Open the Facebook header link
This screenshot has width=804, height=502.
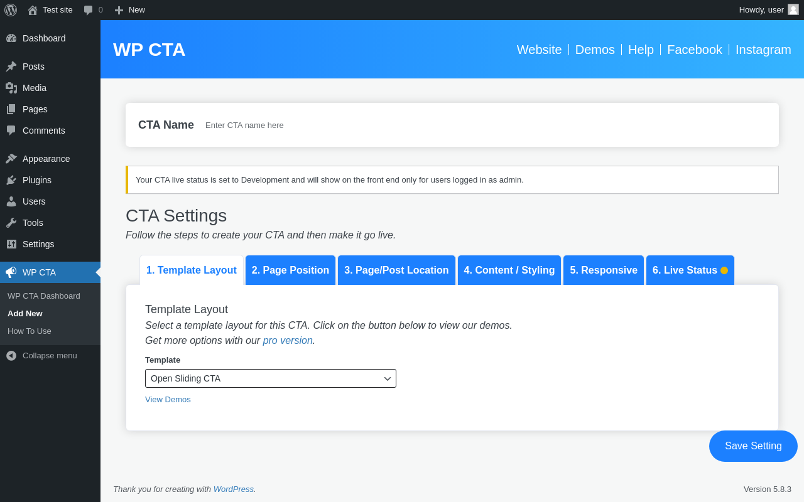pos(695,50)
